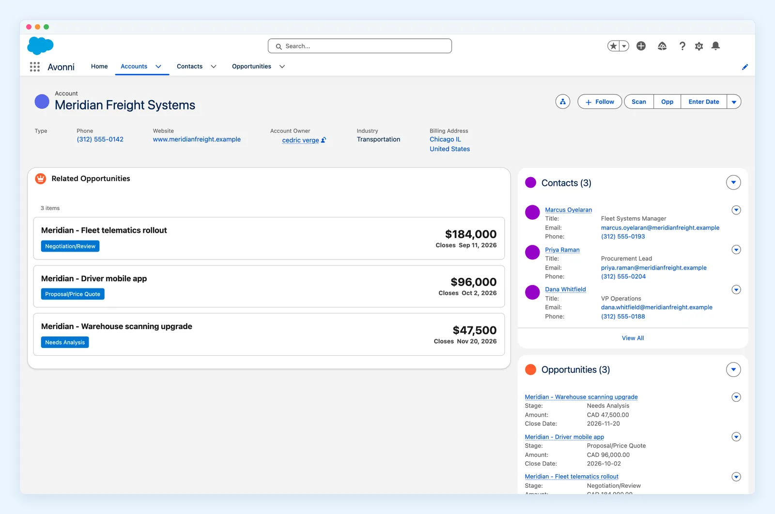Open the cedric verge owner link
Screen dimensions: 775x514
[300, 140]
